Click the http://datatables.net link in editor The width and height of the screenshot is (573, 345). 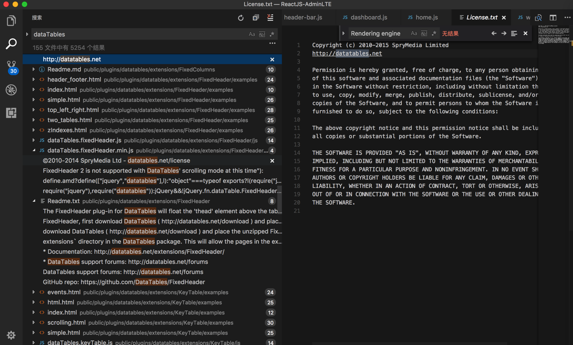(x=347, y=53)
